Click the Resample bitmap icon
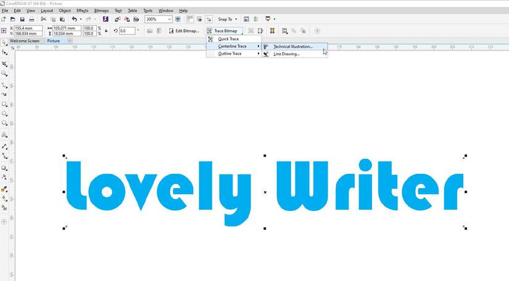The width and height of the screenshot is (509, 281). (260, 31)
